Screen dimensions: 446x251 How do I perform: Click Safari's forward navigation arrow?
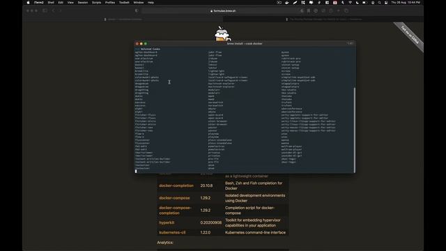click(x=61, y=11)
